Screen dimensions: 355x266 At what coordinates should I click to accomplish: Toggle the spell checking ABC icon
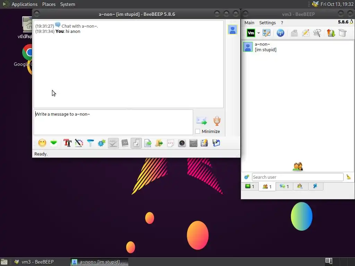coord(113,143)
